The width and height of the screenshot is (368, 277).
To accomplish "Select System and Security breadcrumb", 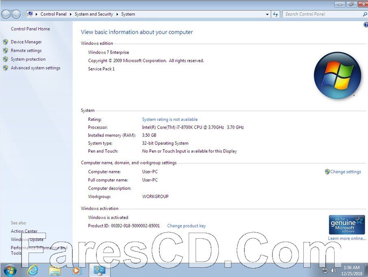I will pyautogui.click(x=94, y=14).
